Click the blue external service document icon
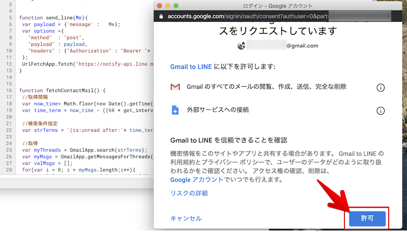Image resolution: width=407 pixels, height=232 pixels. [176, 110]
